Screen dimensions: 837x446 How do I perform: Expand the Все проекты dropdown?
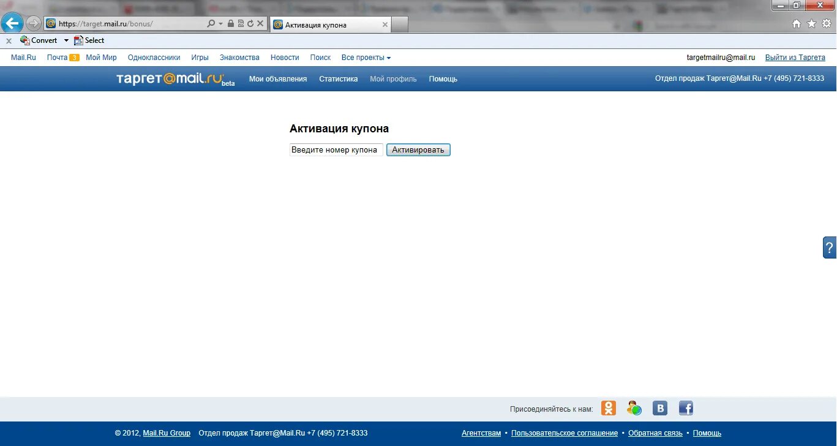tap(366, 58)
